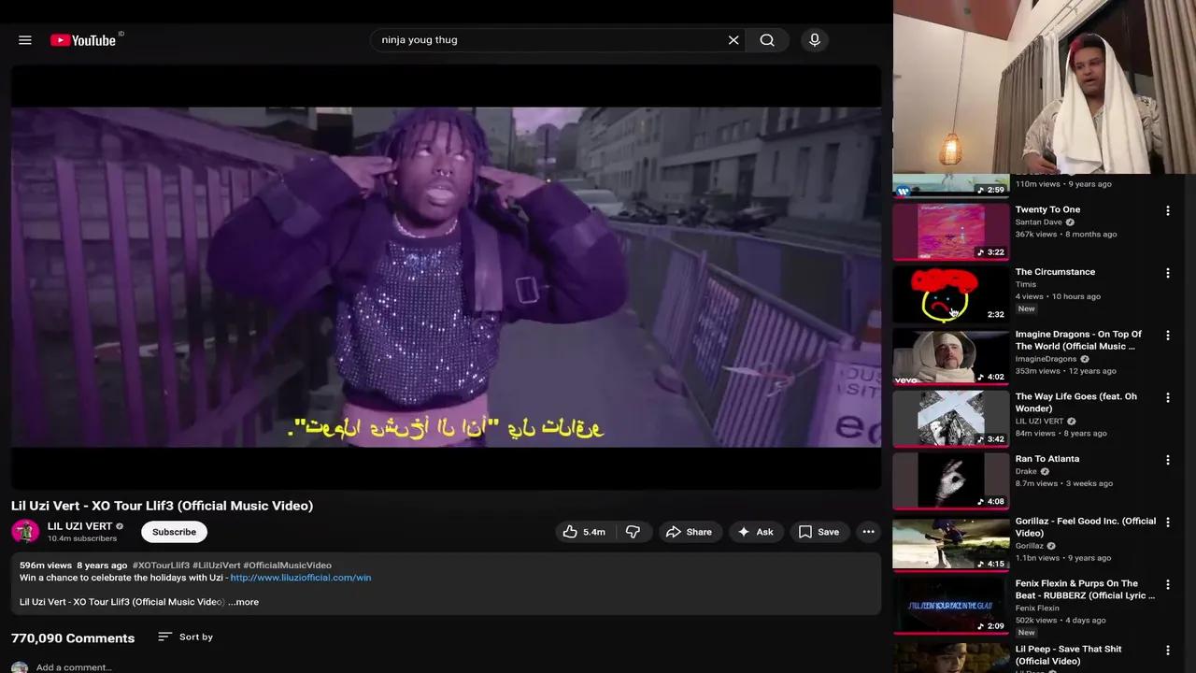Visit Santan Dave channel name
Screen dimensions: 1196x673
point(1038,222)
